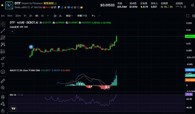Click the EMA交叉 169 144 indicator label
195x114 pixels.
pyautogui.click(x=19, y=27)
